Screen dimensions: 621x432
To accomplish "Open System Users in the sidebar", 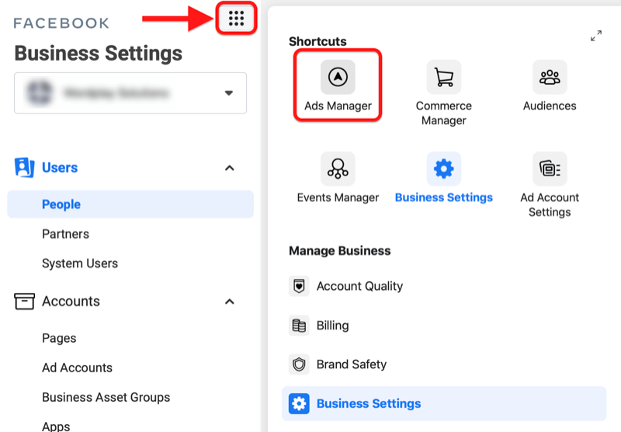I will coord(80,263).
